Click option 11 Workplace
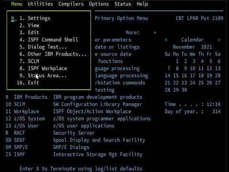Viewport: 229px width, 172px height. coord(22,111)
